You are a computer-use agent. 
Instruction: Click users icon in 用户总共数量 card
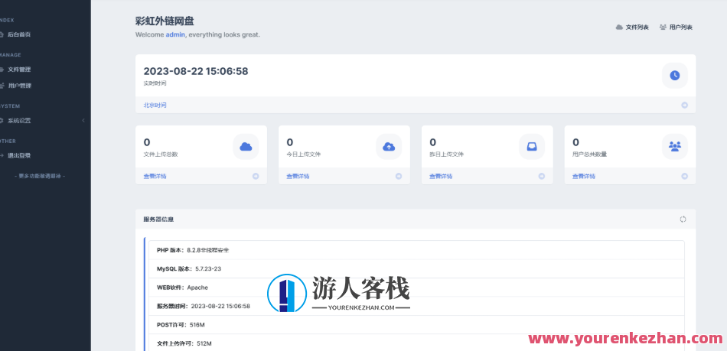pos(675,147)
